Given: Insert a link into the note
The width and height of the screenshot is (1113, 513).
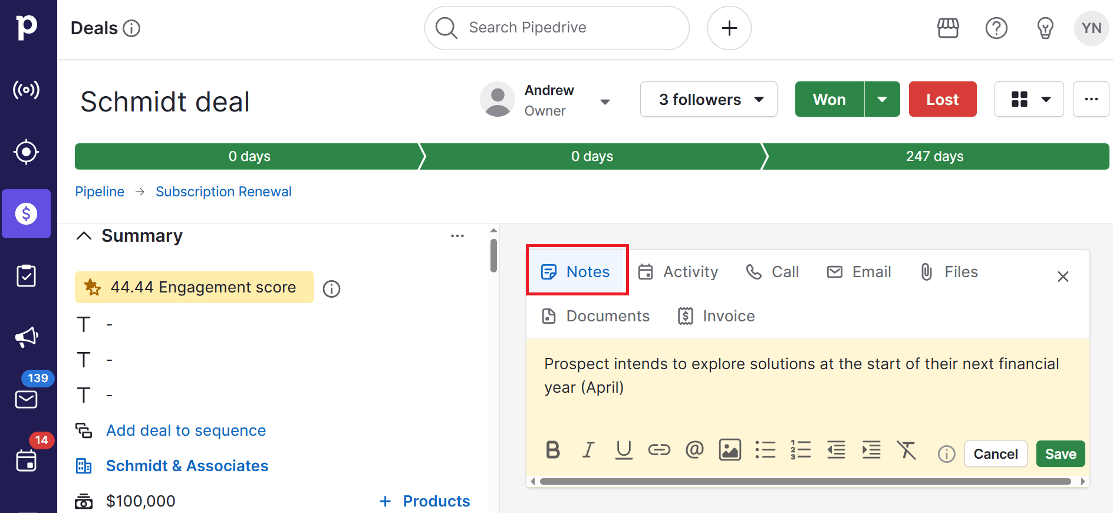Looking at the screenshot, I should point(658,450).
